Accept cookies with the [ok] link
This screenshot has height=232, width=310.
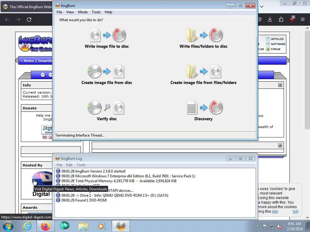point(295,211)
